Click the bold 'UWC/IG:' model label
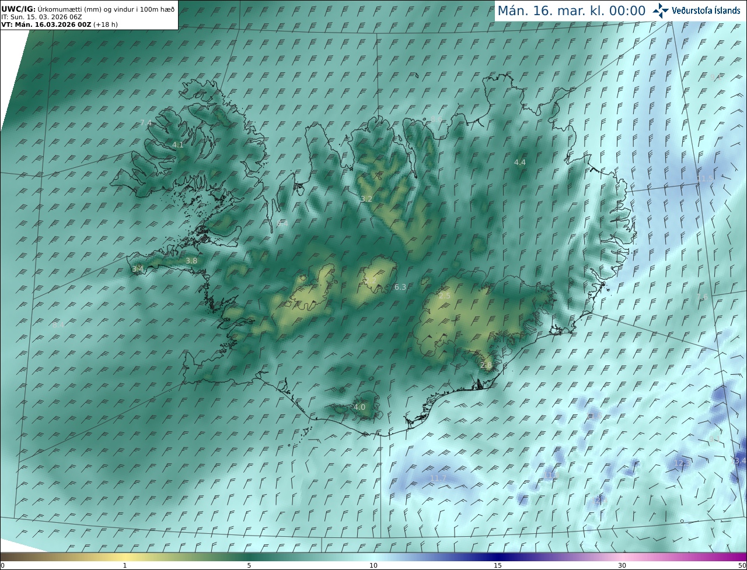This screenshot has width=747, height=570. click(x=18, y=9)
